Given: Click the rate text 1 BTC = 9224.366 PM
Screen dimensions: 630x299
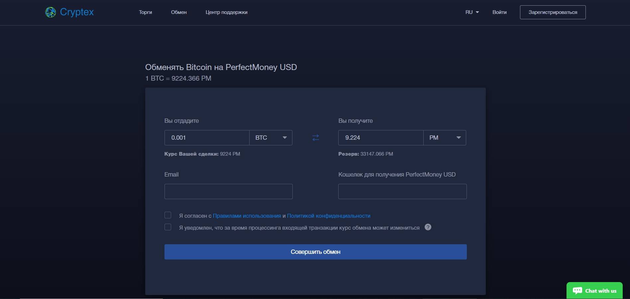Looking at the screenshot, I should pyautogui.click(x=178, y=78).
